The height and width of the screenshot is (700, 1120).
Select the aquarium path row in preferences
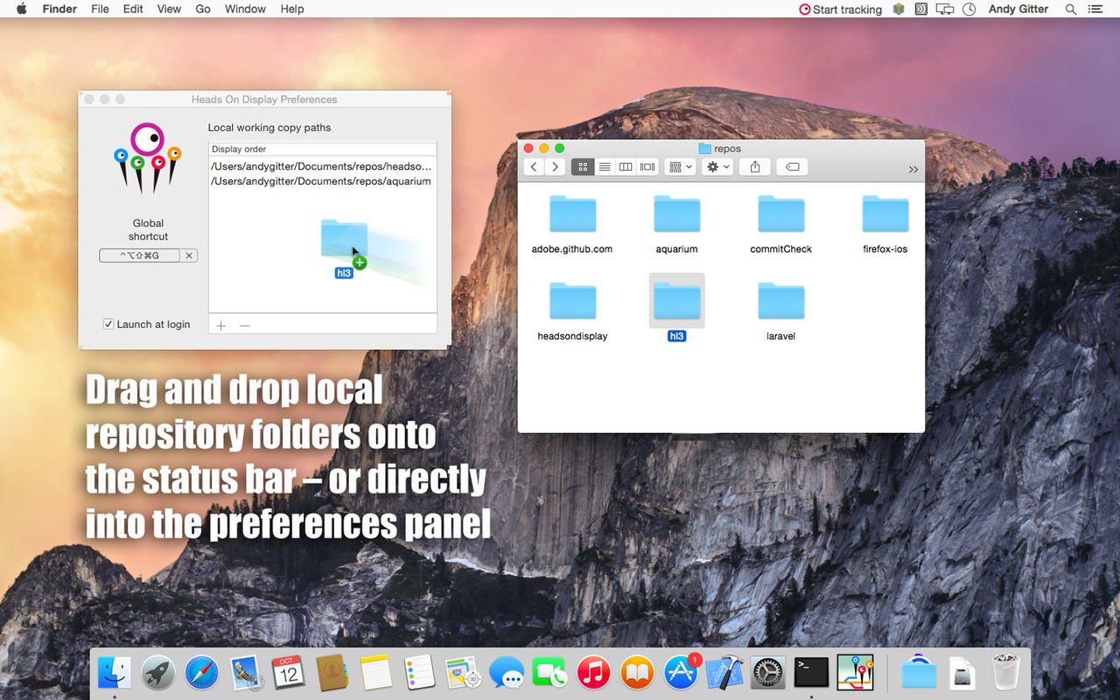click(x=322, y=181)
